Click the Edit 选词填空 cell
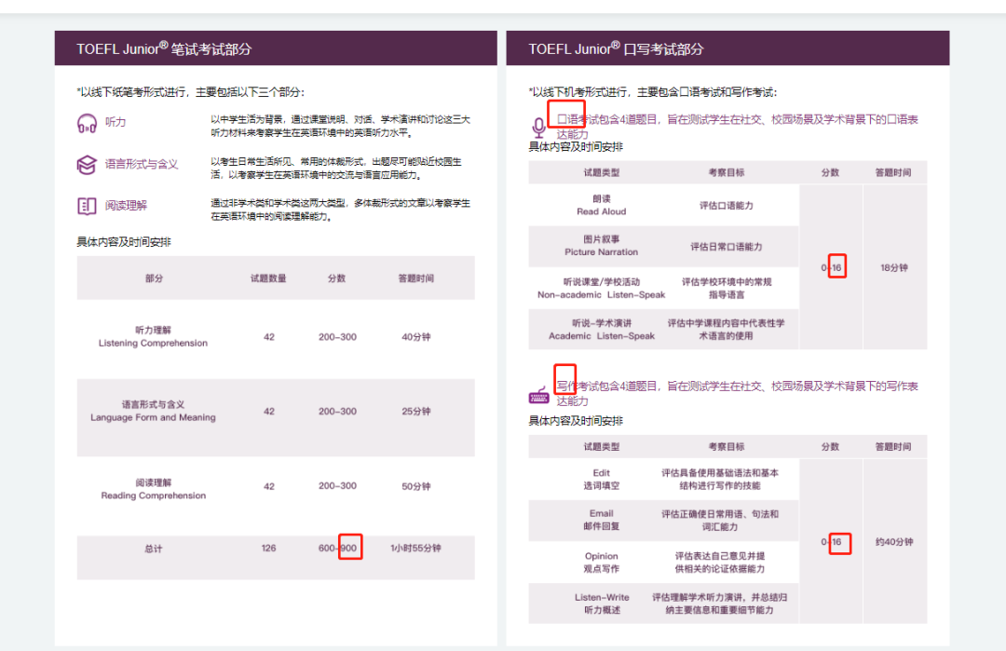 point(602,479)
